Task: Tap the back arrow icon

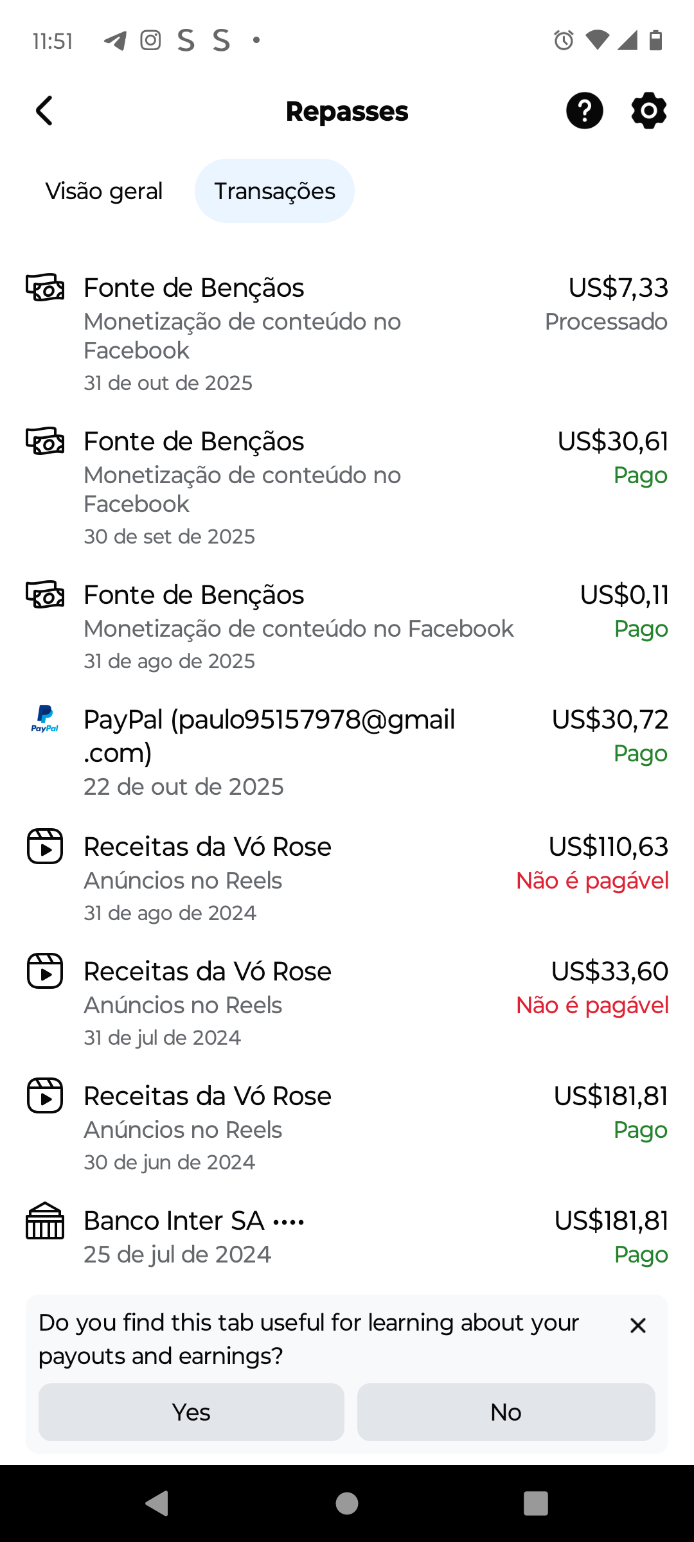Action: [x=44, y=111]
